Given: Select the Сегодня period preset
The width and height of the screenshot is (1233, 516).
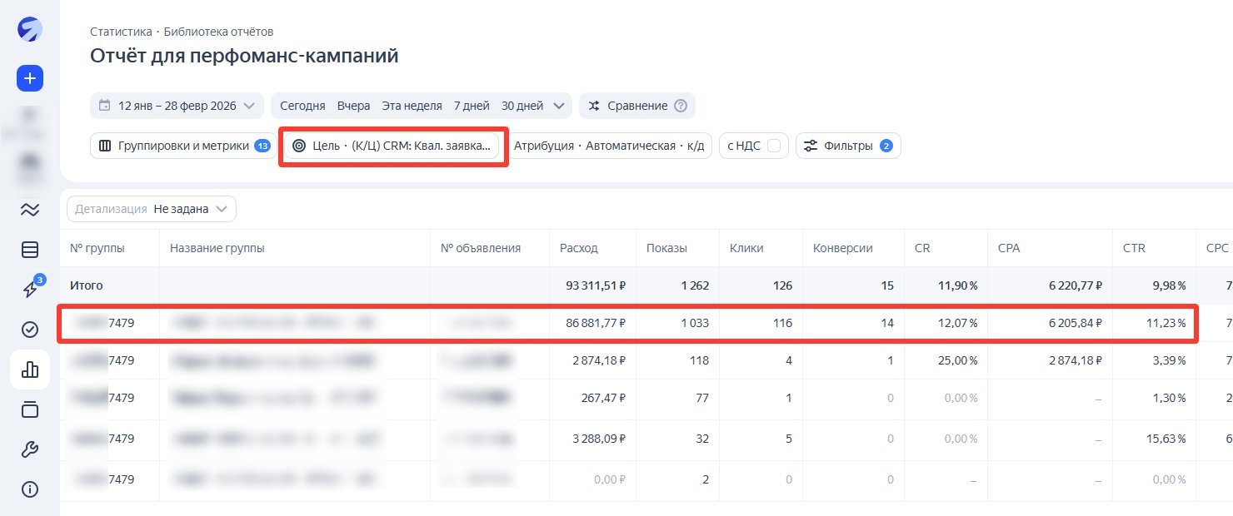Looking at the screenshot, I should (x=302, y=106).
